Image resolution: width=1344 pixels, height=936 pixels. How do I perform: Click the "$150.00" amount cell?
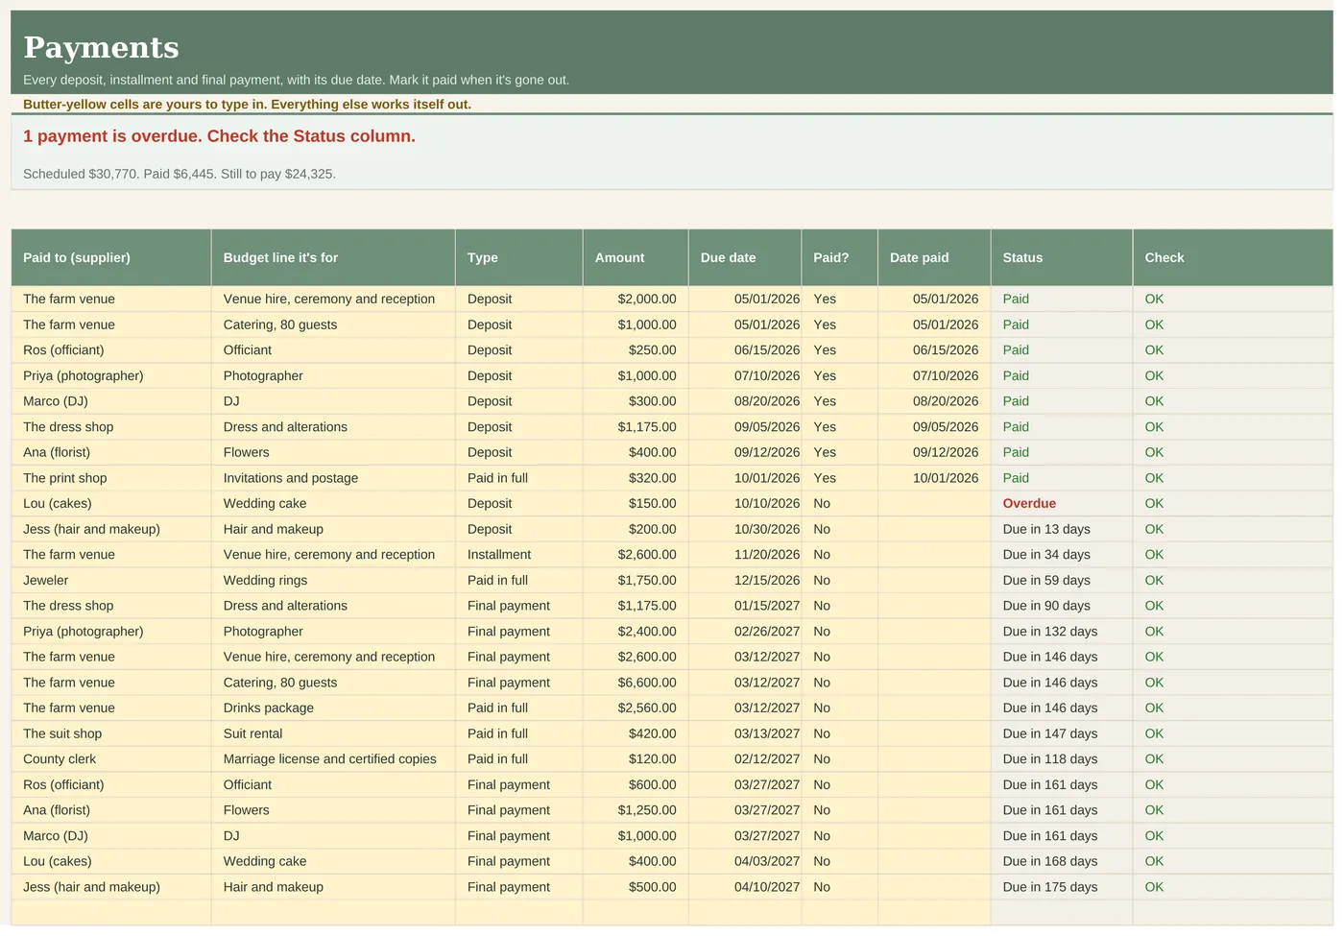[636, 503]
